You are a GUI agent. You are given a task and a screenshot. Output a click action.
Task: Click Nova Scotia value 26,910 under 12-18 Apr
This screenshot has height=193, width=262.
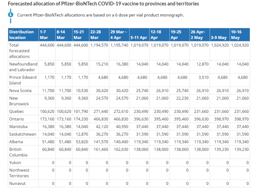[162, 90]
